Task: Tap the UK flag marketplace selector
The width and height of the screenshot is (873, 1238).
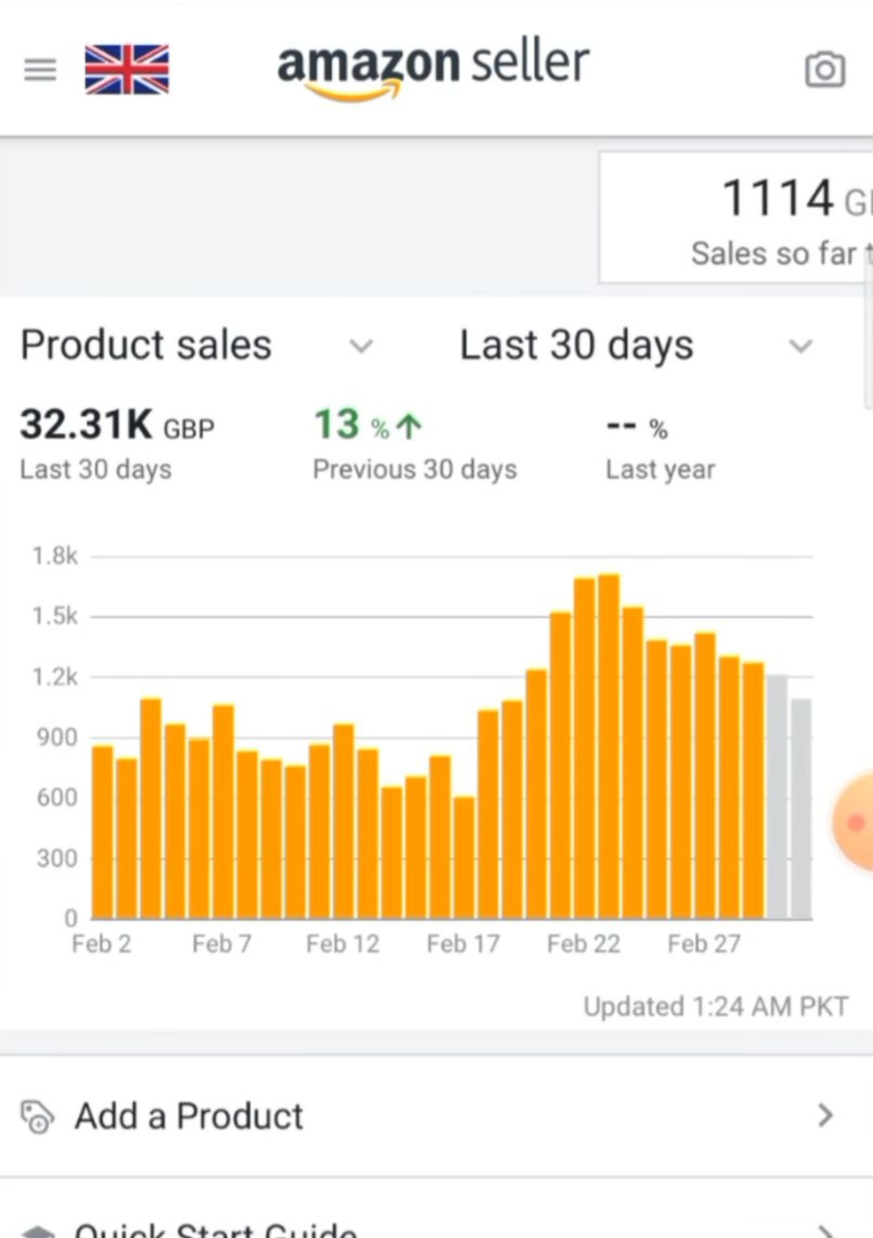Action: coord(127,69)
